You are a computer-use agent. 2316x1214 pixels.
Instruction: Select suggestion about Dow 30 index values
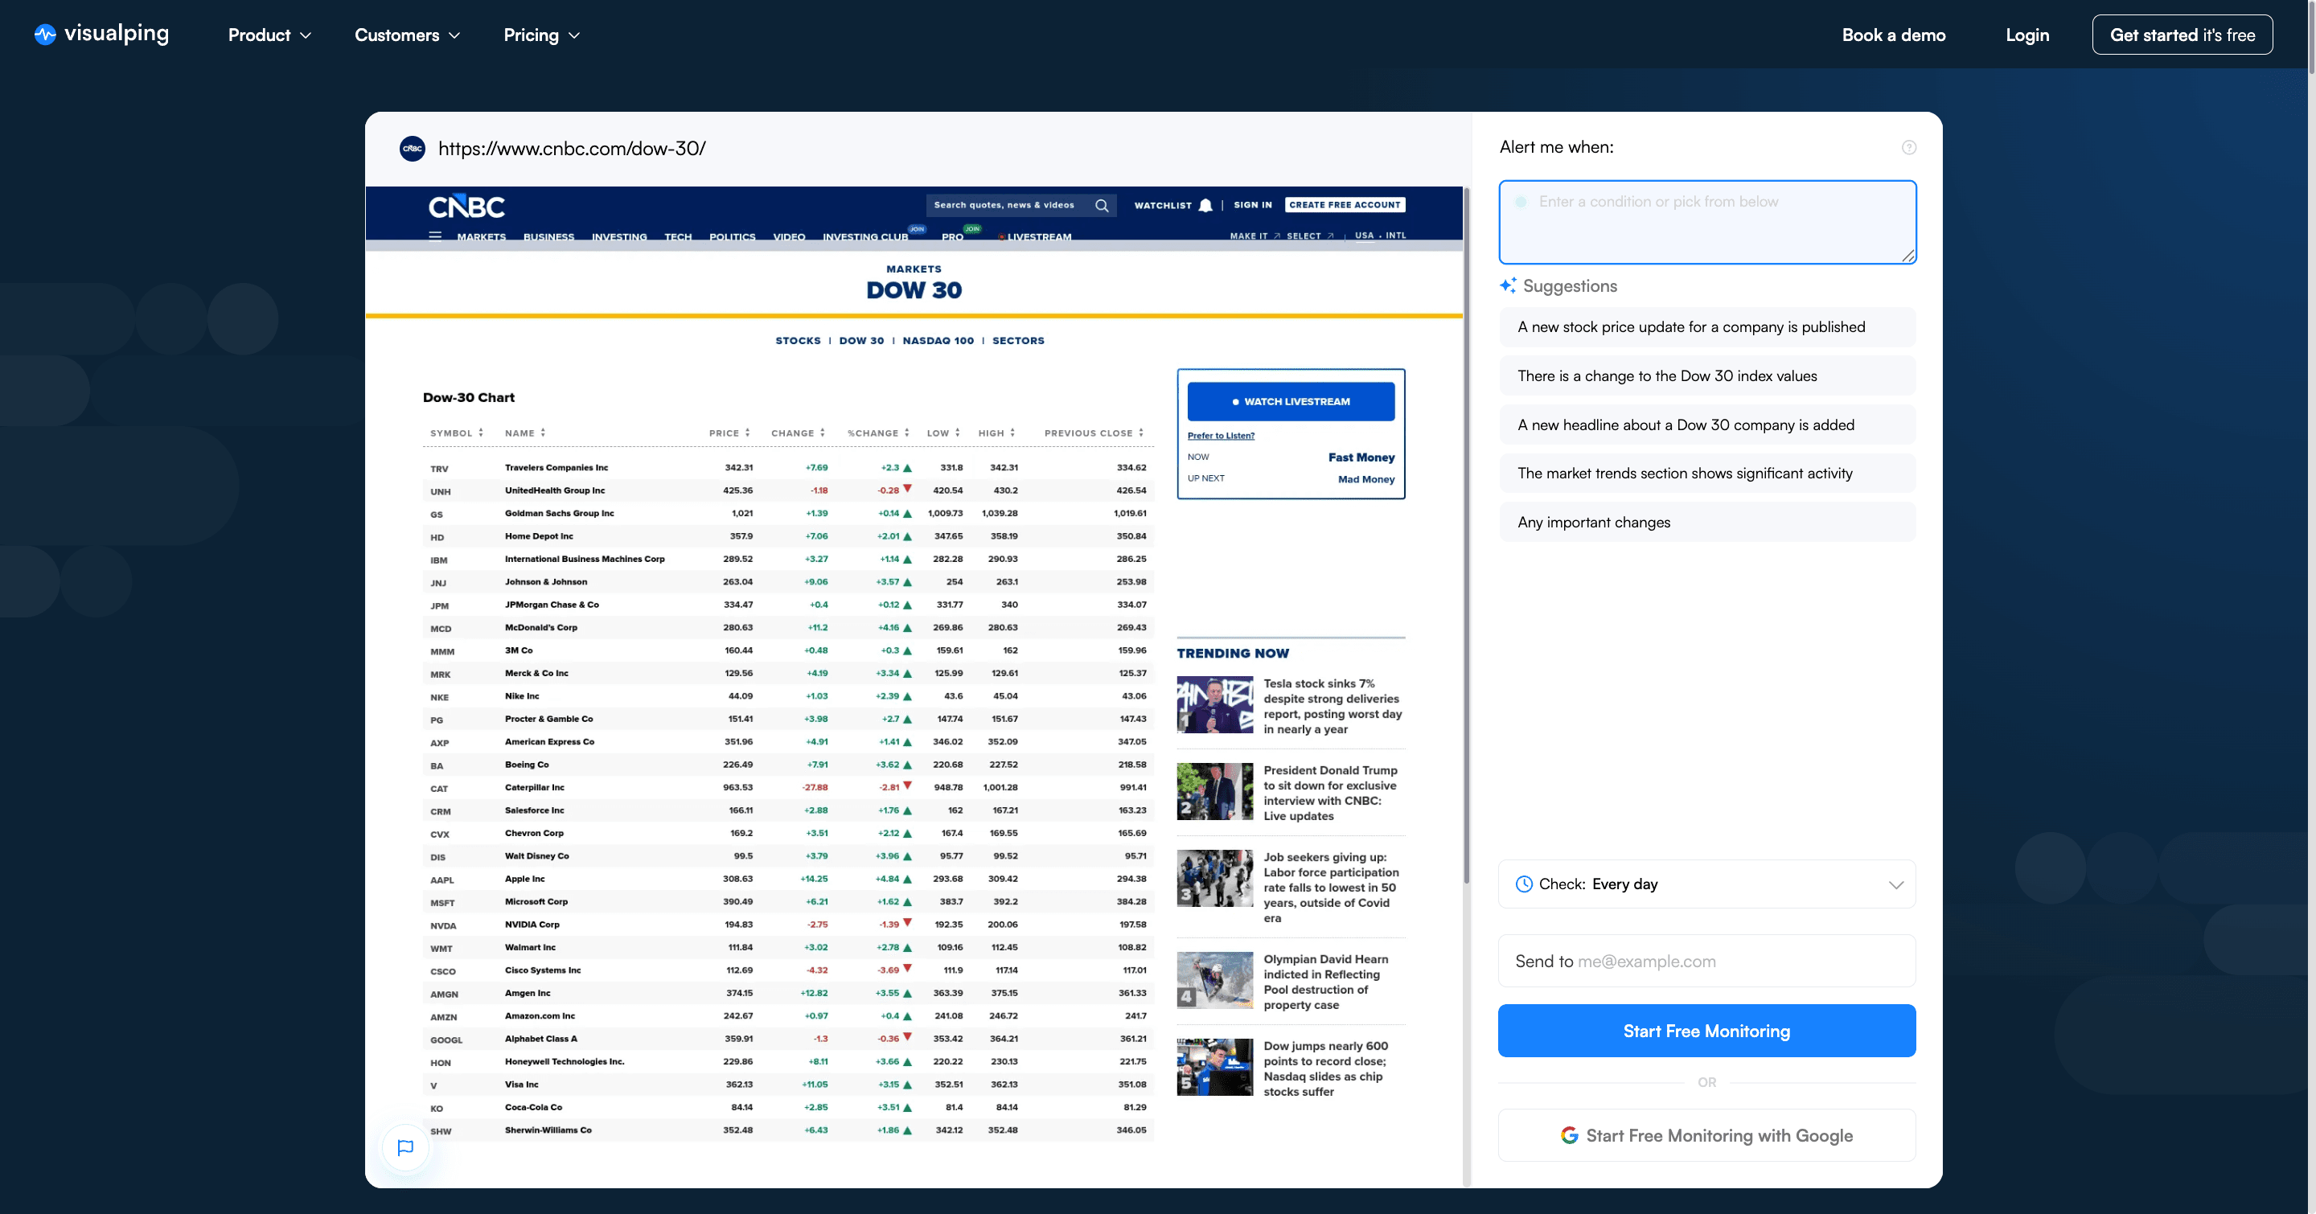coord(1706,375)
